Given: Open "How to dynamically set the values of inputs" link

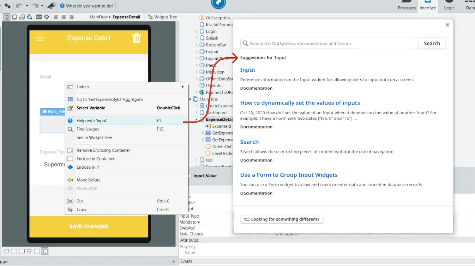Looking at the screenshot, I should 300,103.
